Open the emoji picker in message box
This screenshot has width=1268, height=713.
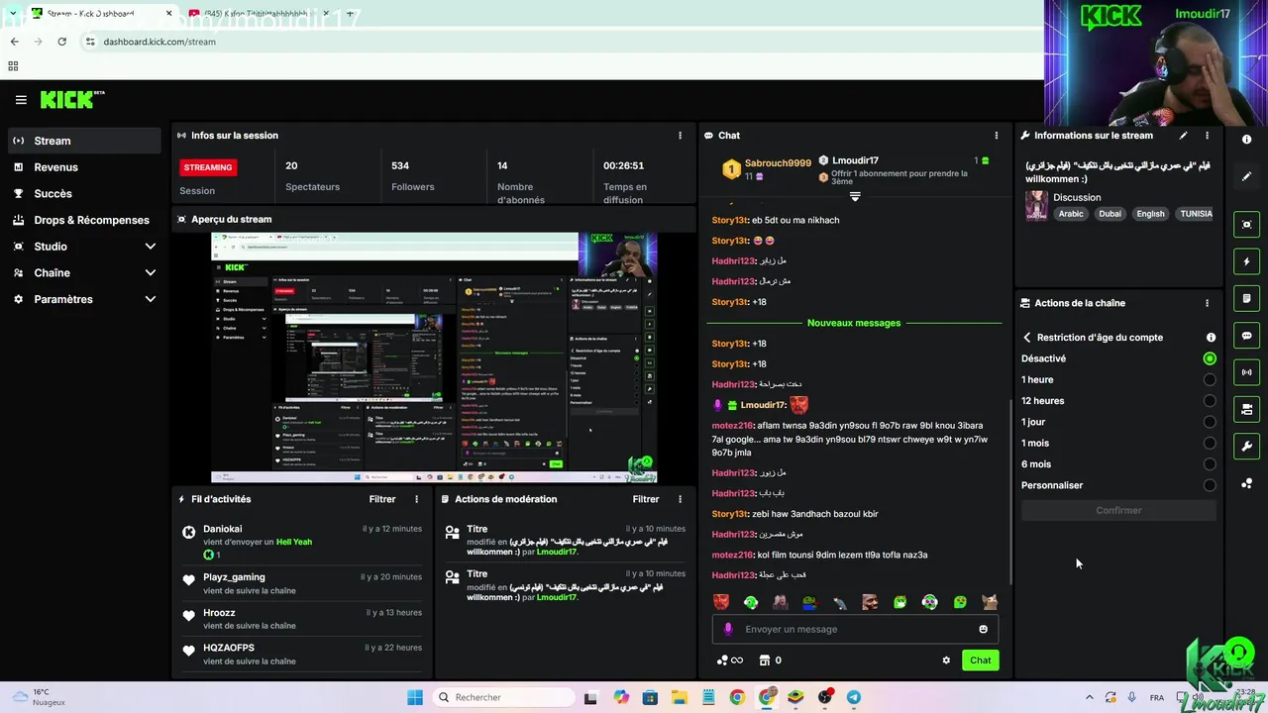click(x=983, y=629)
